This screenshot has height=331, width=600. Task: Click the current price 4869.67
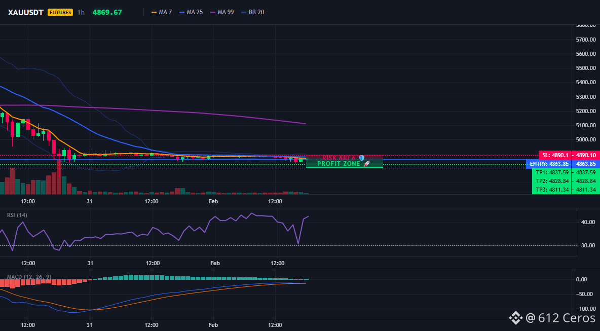107,12
